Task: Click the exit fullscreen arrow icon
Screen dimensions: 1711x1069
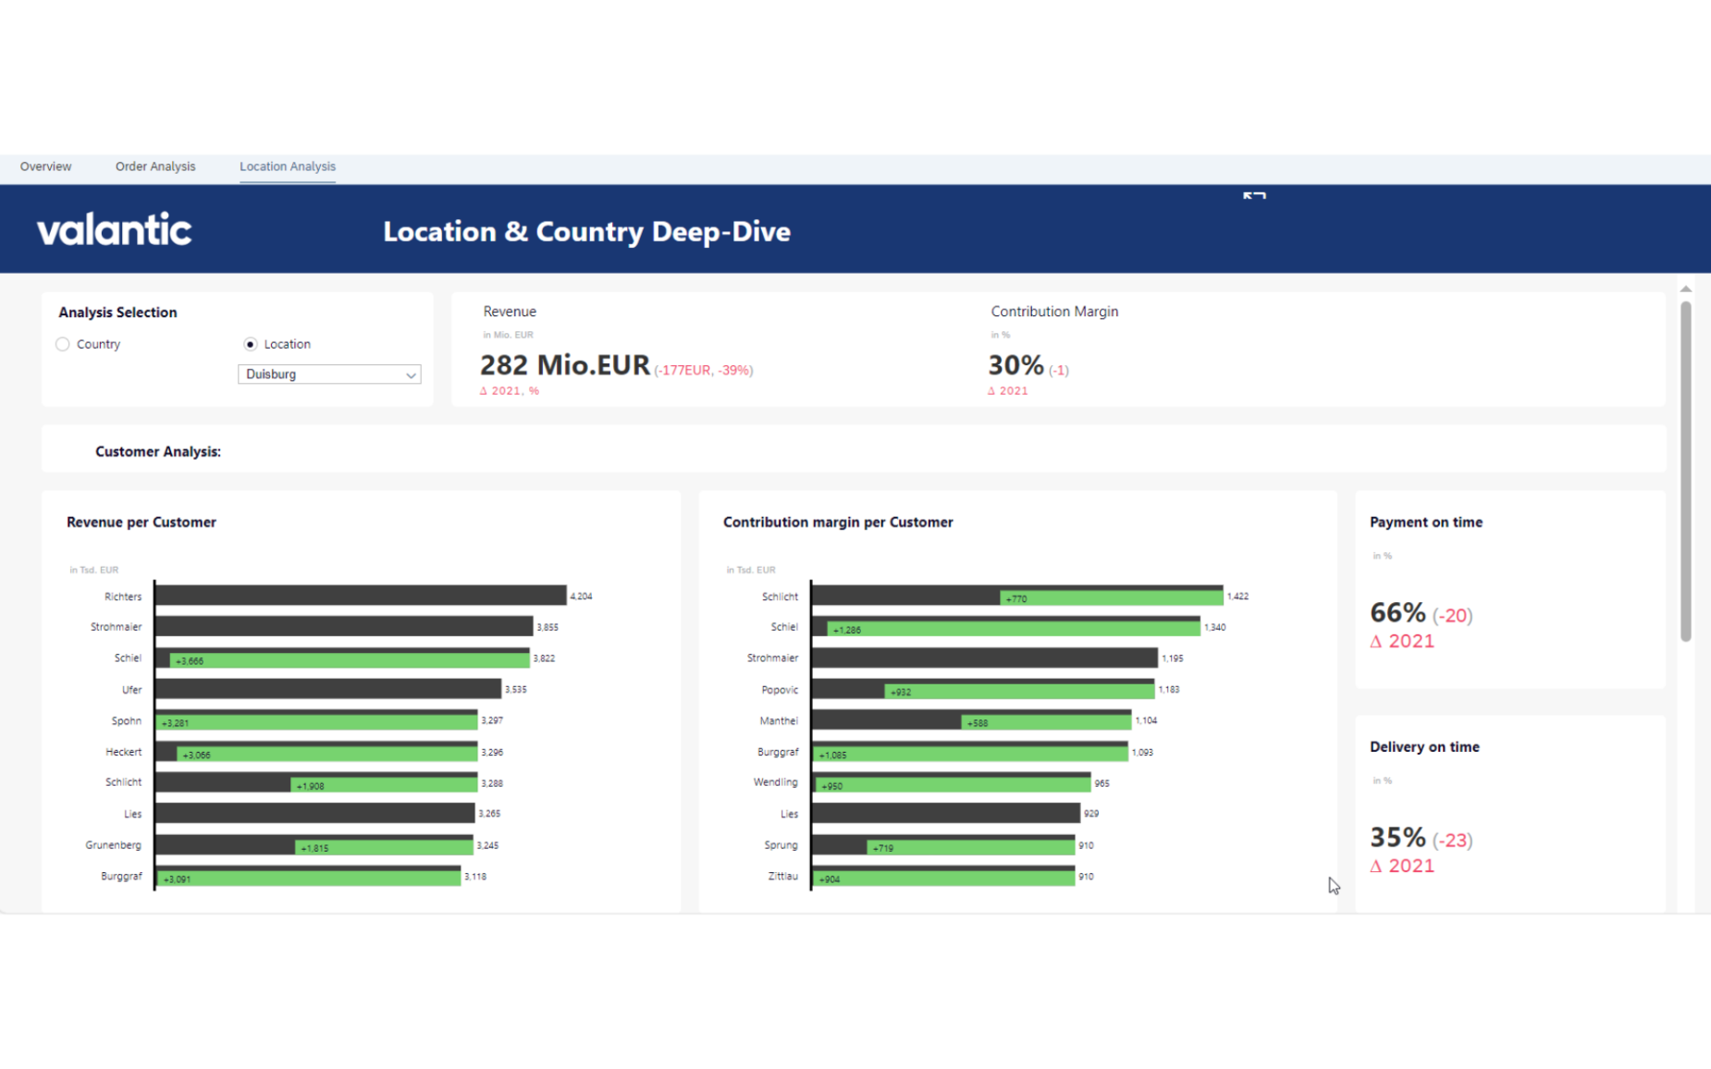Action: (x=1254, y=196)
